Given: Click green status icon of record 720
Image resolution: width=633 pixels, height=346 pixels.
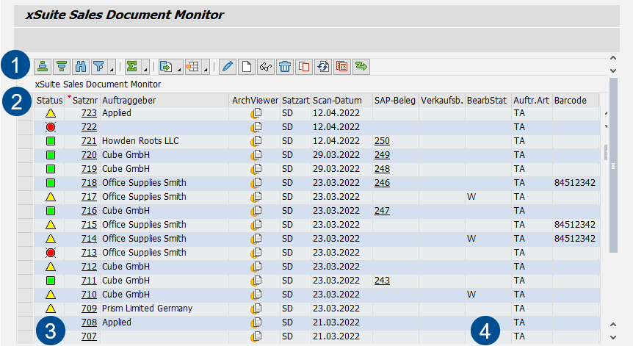Looking at the screenshot, I should click(x=51, y=155).
